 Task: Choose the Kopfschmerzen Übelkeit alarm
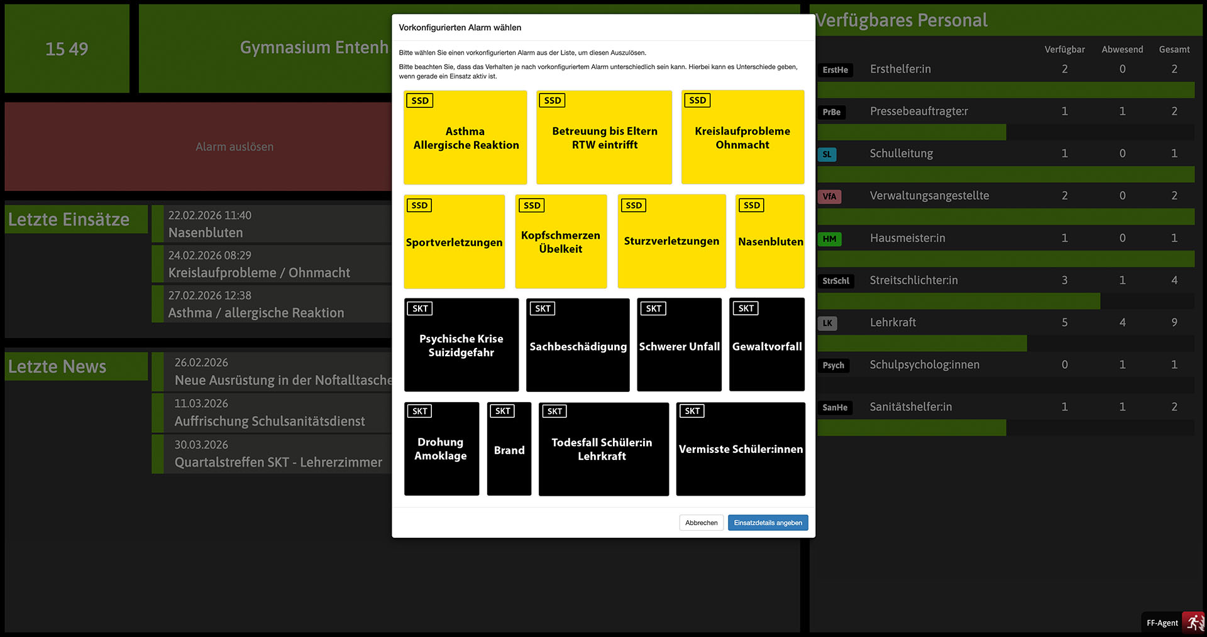[x=561, y=242]
